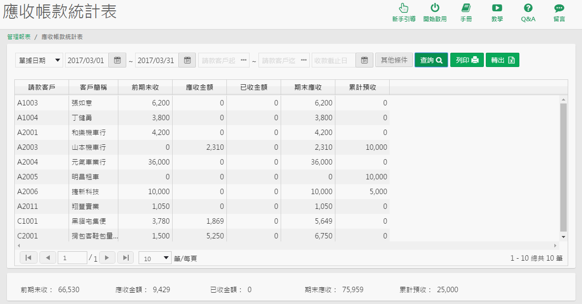Select customer row A2003

coord(202,147)
